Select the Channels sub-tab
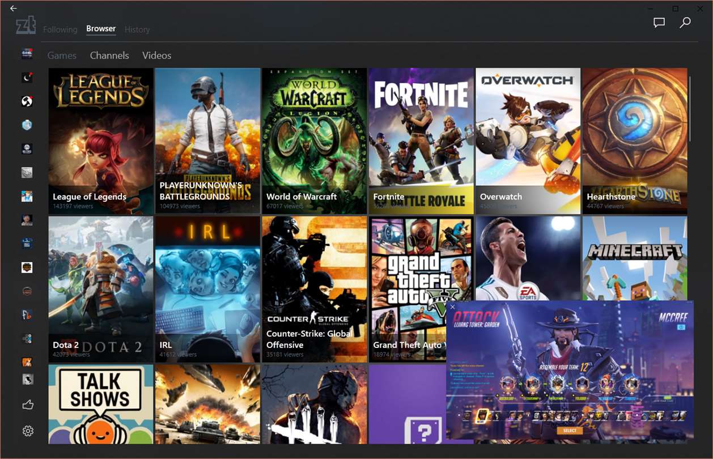Viewport: 713px width, 459px height. tap(109, 56)
